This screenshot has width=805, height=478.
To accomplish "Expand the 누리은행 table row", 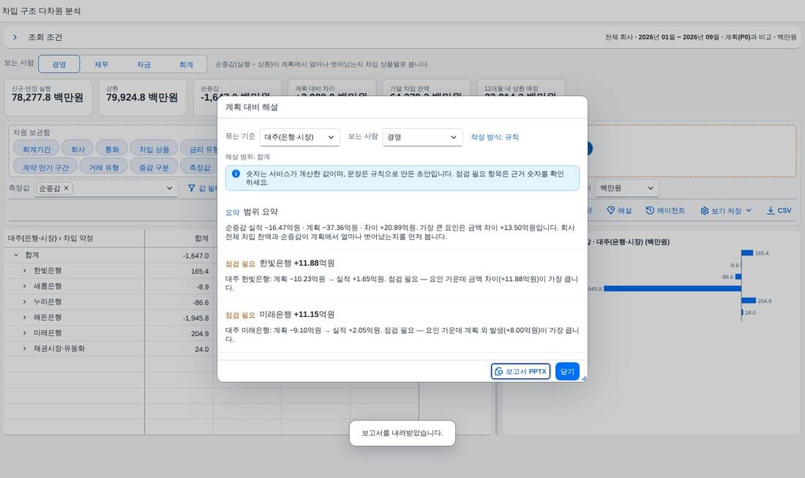I will point(24,302).
